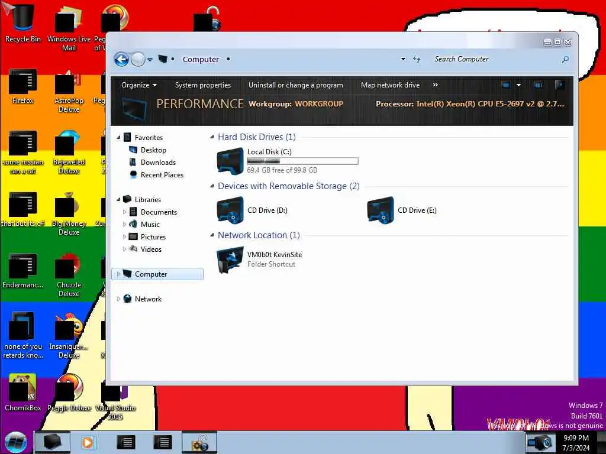Image resolution: width=606 pixels, height=454 pixels.
Task: Open the view options dropdown arrow
Action: point(518,85)
